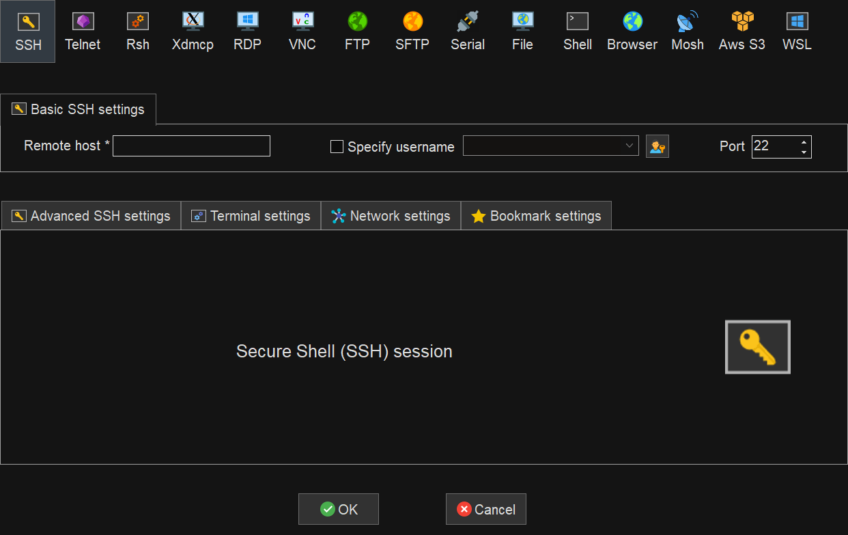Select the Telnet session type icon

tap(83, 31)
